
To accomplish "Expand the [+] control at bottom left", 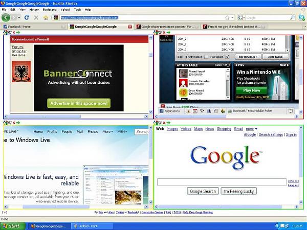I will point(5,213).
